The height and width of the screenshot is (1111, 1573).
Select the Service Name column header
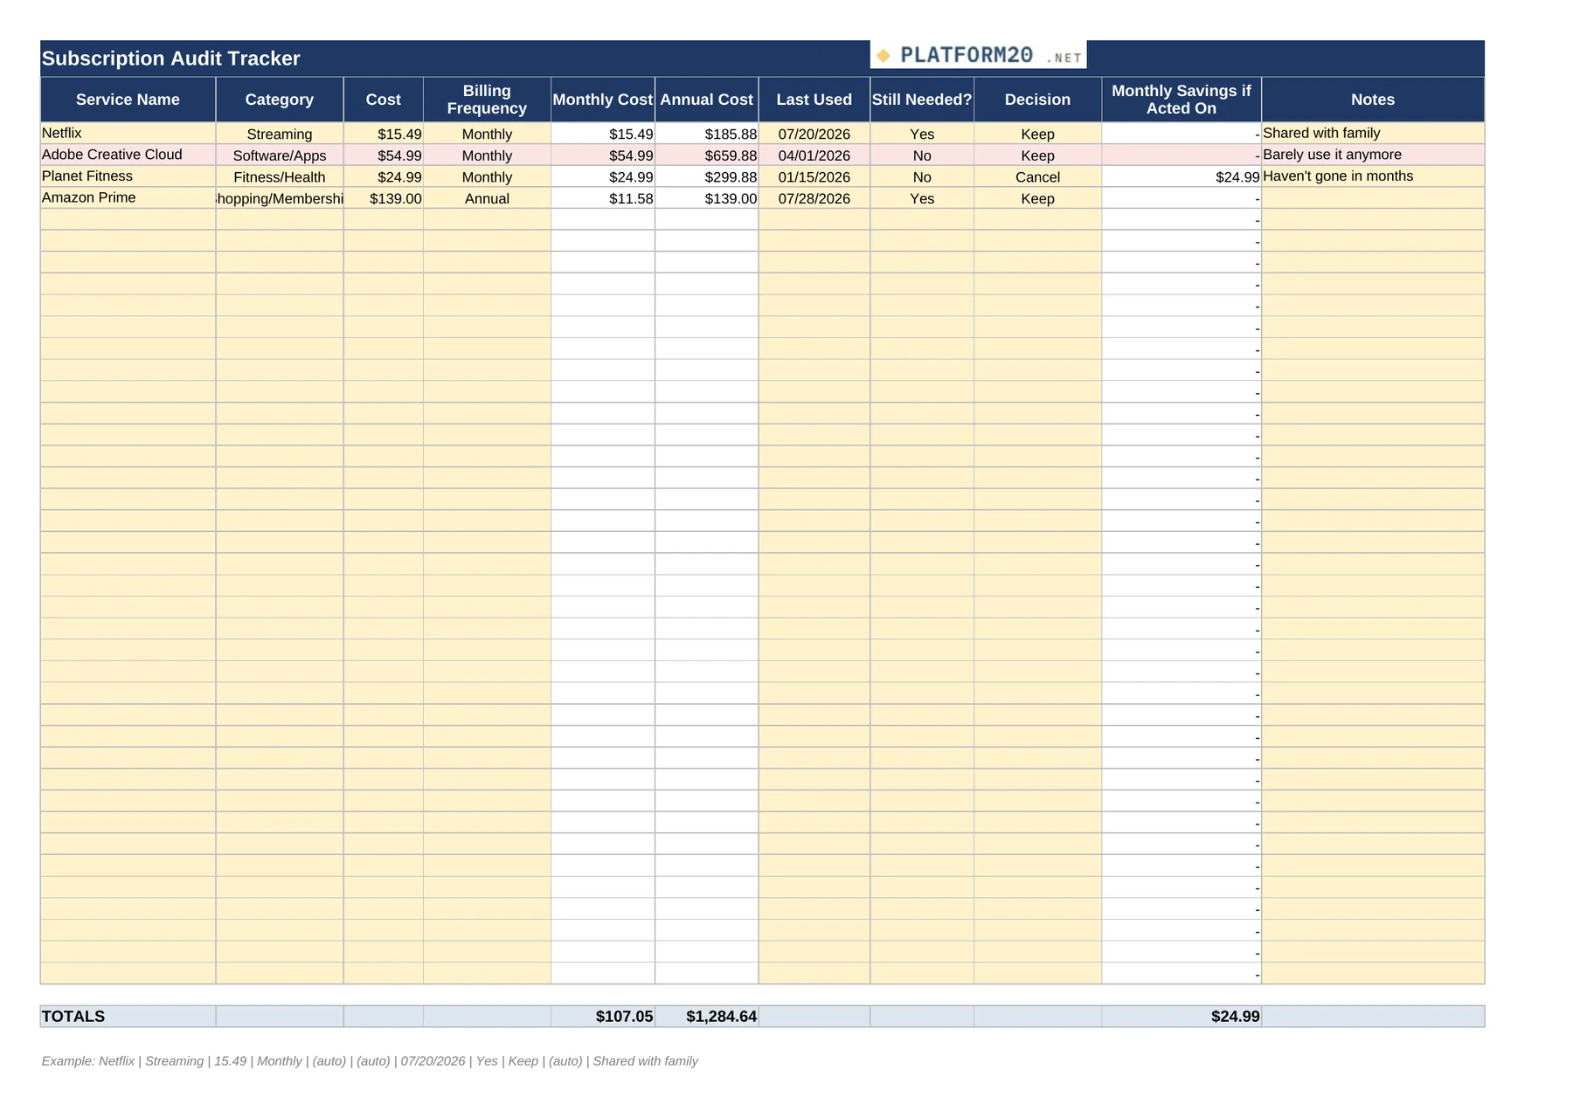click(128, 100)
